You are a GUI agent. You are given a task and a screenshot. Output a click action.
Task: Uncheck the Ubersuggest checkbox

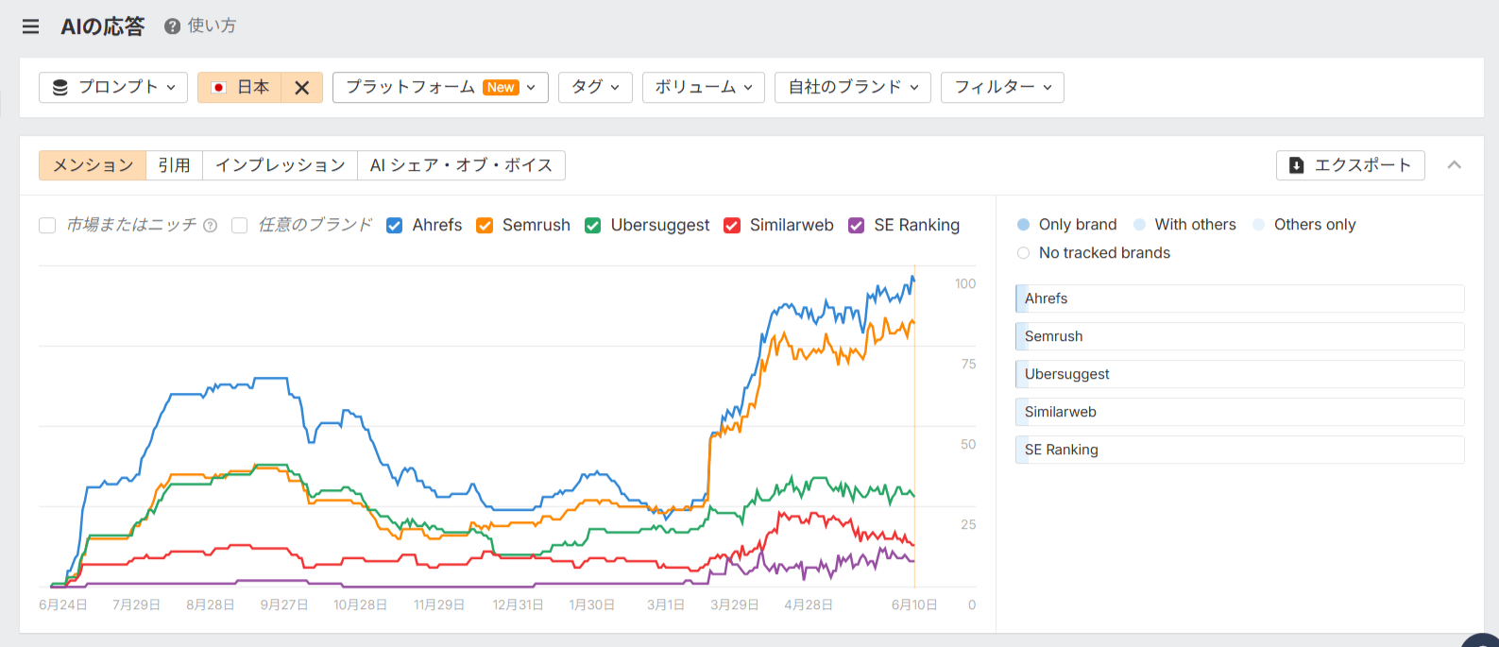point(593,225)
